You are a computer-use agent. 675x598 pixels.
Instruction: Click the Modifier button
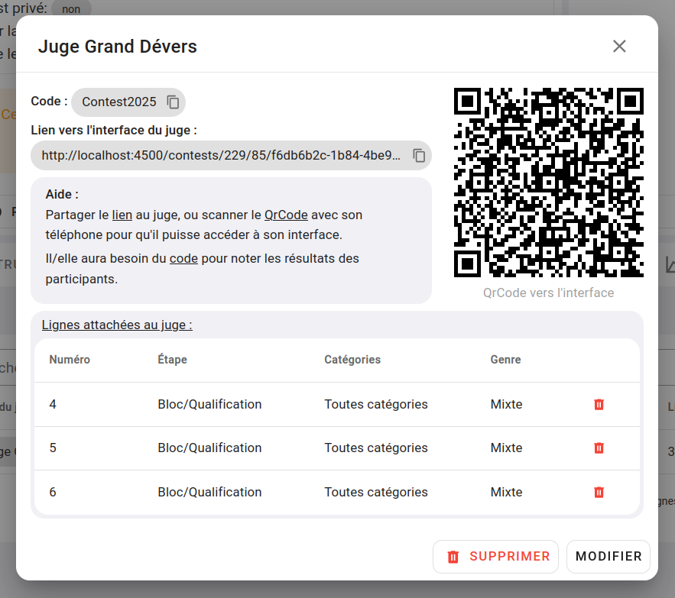coord(608,557)
